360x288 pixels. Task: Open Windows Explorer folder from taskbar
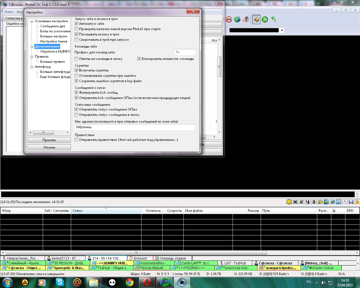coord(94,282)
